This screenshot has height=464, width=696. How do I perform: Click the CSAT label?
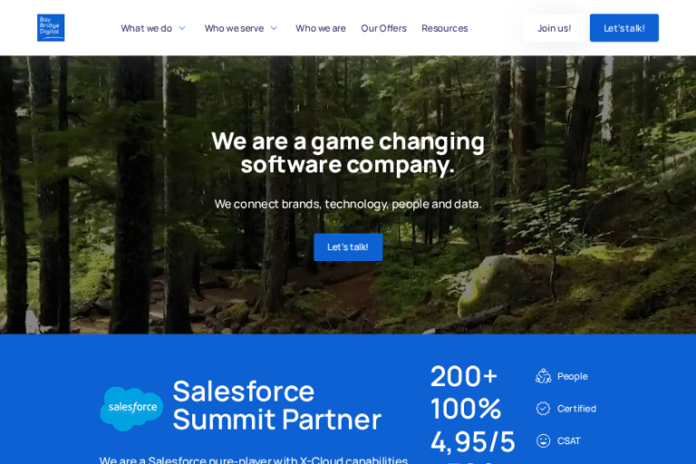[568, 441]
